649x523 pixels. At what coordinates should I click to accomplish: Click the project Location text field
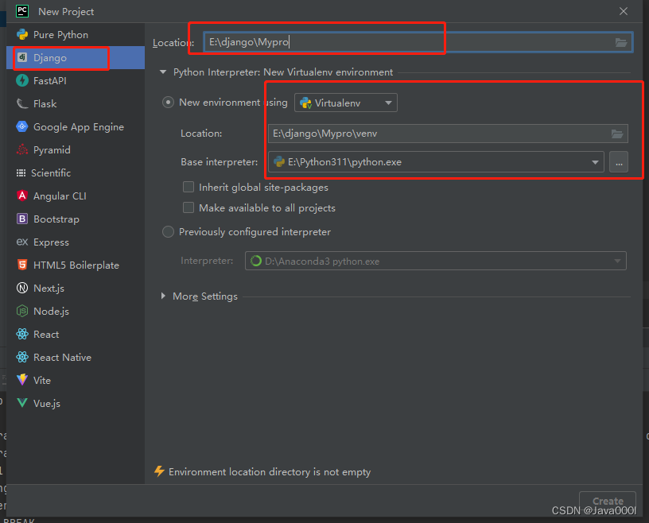click(x=418, y=42)
